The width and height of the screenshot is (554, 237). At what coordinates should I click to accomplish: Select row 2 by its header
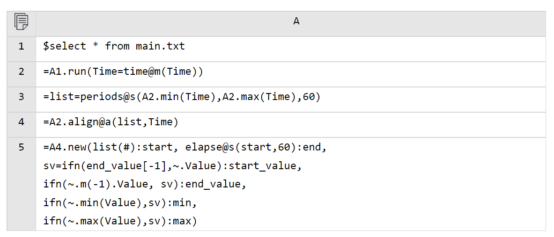click(x=21, y=72)
